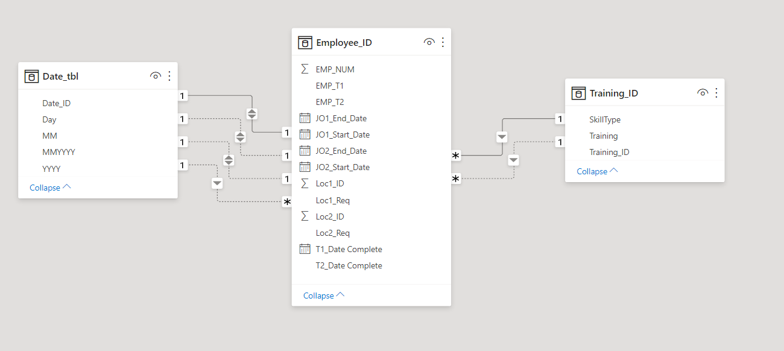The width and height of the screenshot is (784, 351).
Task: Click single-direction arrow on dotted line reaching Loc1_Req
Action: [217, 183]
